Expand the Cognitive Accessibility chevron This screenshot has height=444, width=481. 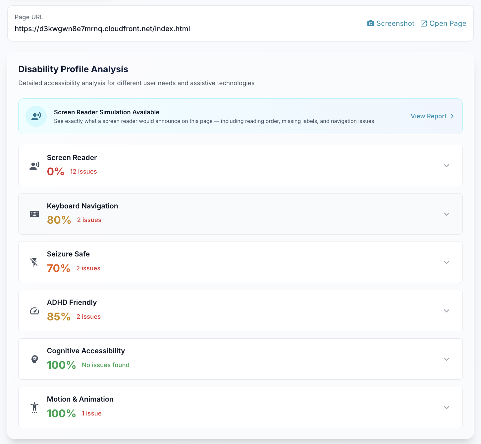click(x=447, y=359)
